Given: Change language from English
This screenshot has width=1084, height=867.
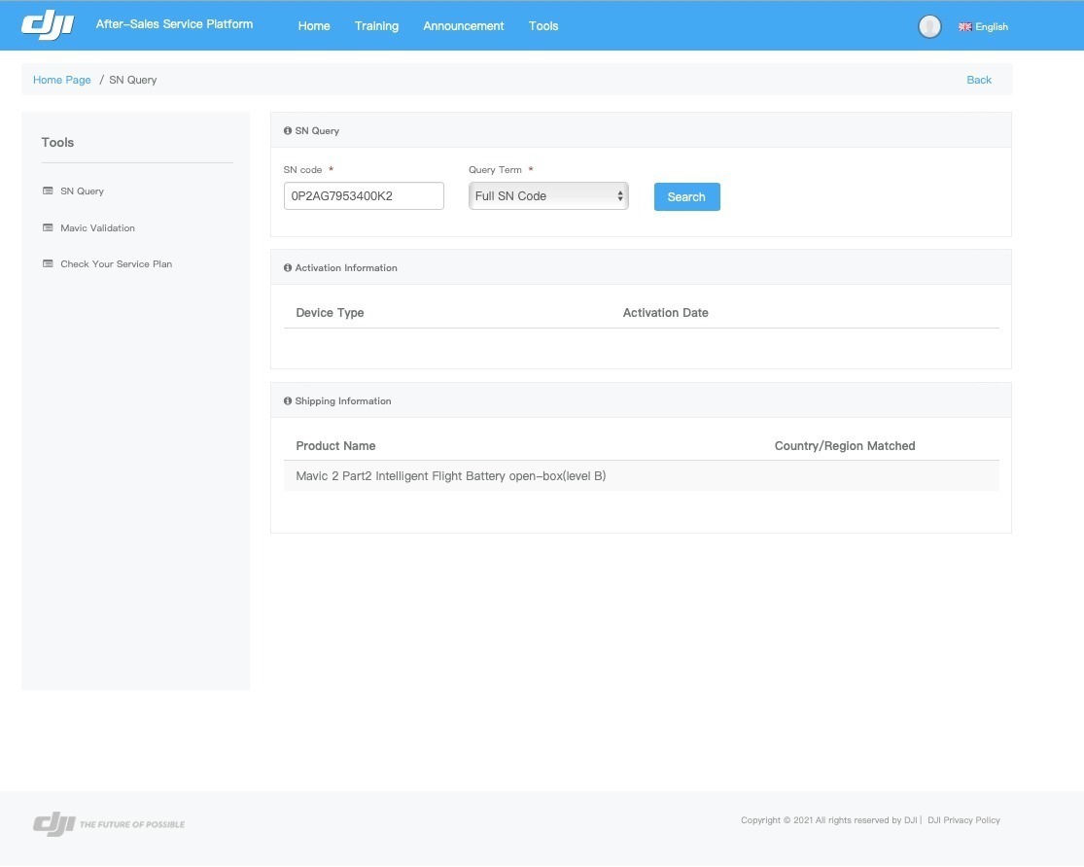Looking at the screenshot, I should [992, 27].
